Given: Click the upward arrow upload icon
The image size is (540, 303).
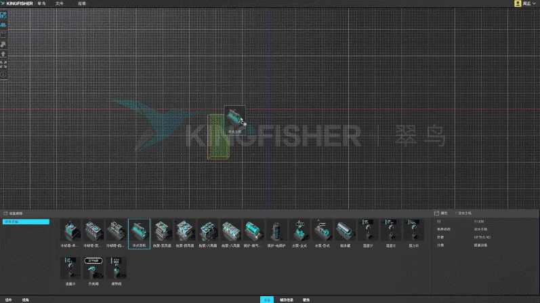Looking at the screenshot, I should pos(3,54).
